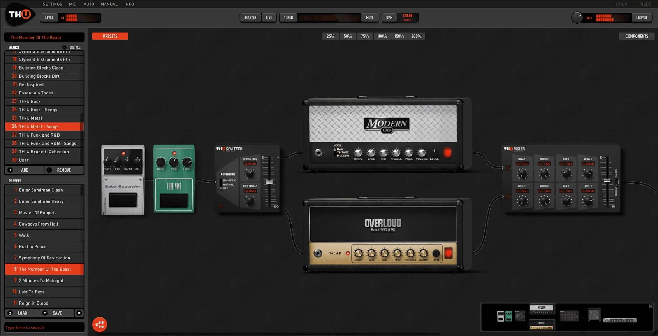
Task: Toggle the Overloud Rock 900 power switch
Action: pyautogui.click(x=448, y=253)
